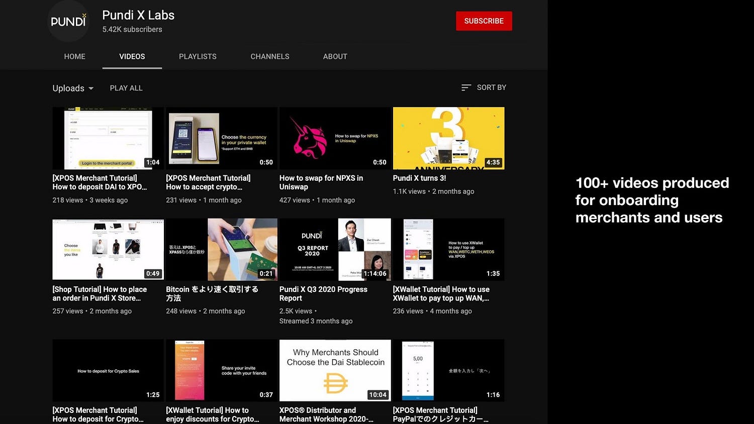Viewport: 754px width, 424px height.
Task: Open the Dai Stablecoin workshop thumbnail
Action: pos(335,371)
